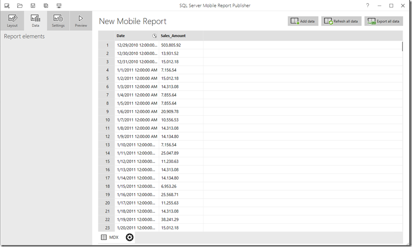Select the Sales_Amount column header

[x=181, y=36]
